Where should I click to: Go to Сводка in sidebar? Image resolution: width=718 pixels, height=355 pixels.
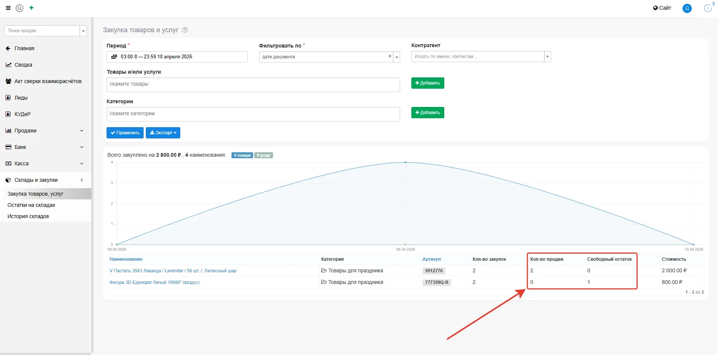point(23,65)
